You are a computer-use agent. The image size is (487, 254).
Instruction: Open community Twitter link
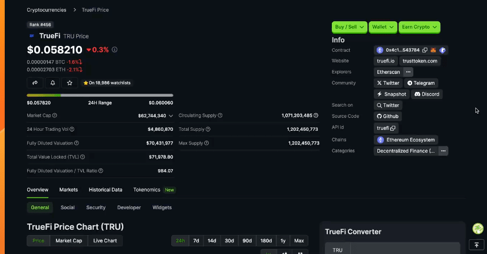(x=388, y=83)
